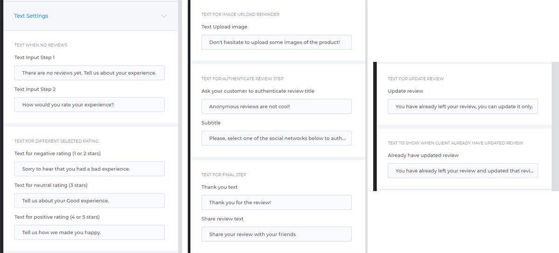Click the 'Text for final step' heading
Image resolution: width=559 pixels, height=253 pixels.
click(x=224, y=175)
